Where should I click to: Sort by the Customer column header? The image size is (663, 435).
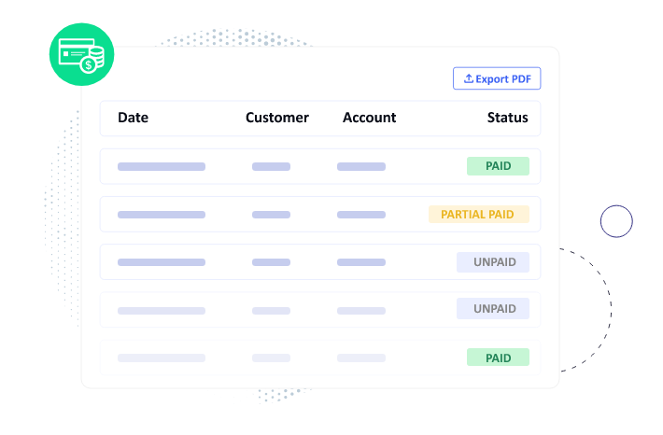277,118
